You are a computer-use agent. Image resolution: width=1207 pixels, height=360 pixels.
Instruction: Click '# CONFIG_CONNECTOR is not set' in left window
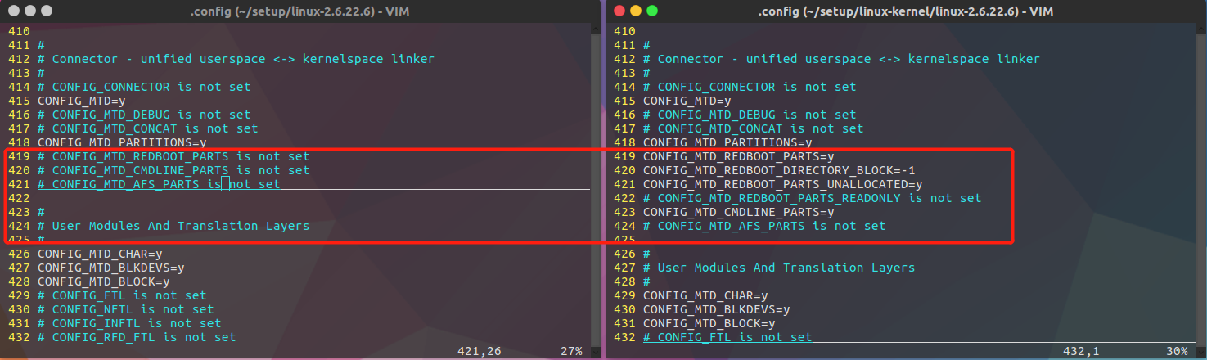pos(144,87)
